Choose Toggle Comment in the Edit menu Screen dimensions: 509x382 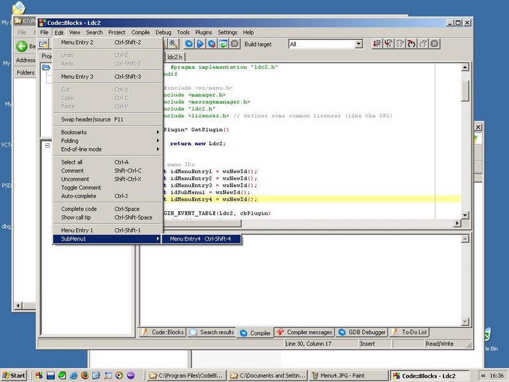(x=107, y=187)
